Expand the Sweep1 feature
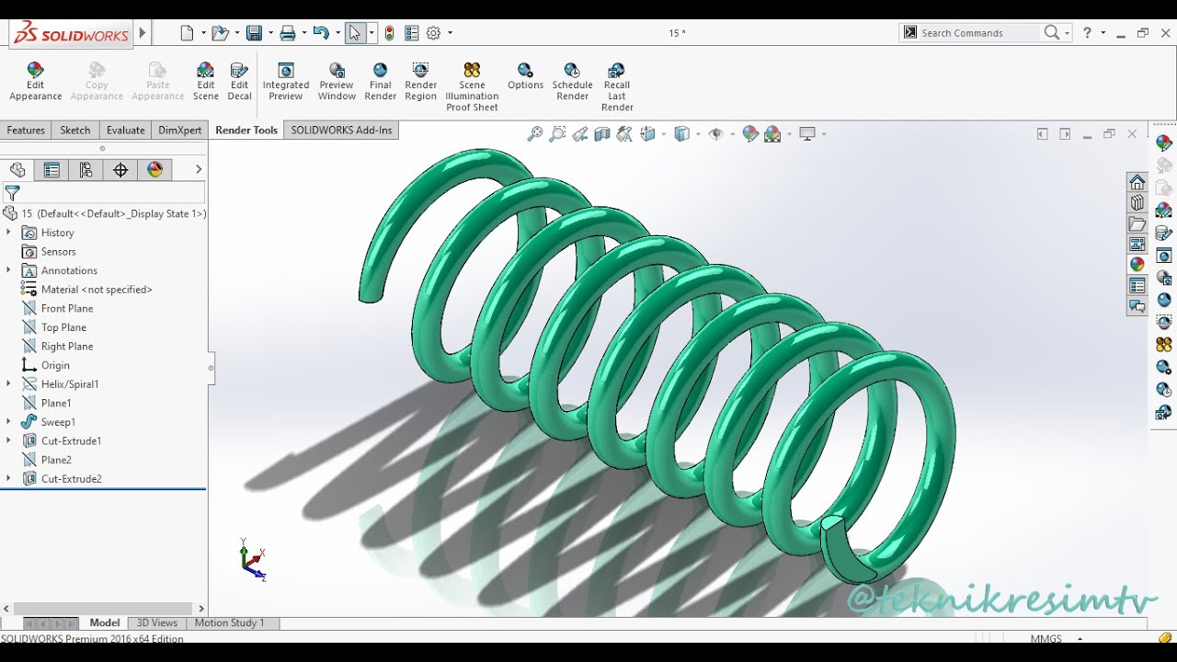Image resolution: width=1177 pixels, height=662 pixels. pos(8,422)
